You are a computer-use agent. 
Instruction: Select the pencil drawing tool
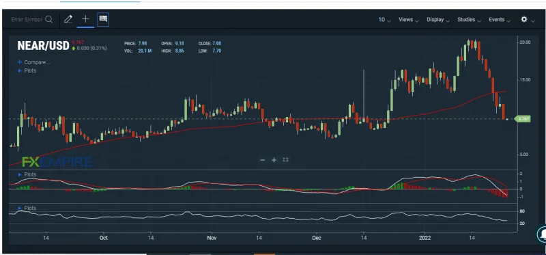[x=68, y=19]
